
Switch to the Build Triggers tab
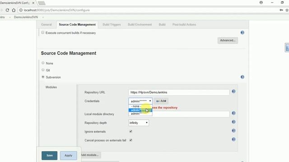tap(112, 24)
